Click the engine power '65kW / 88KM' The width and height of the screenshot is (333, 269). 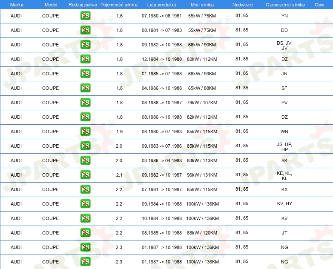[x=202, y=88]
